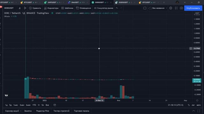
Task: Open the 'Без названия' layout dropdown
Action: 158,8
